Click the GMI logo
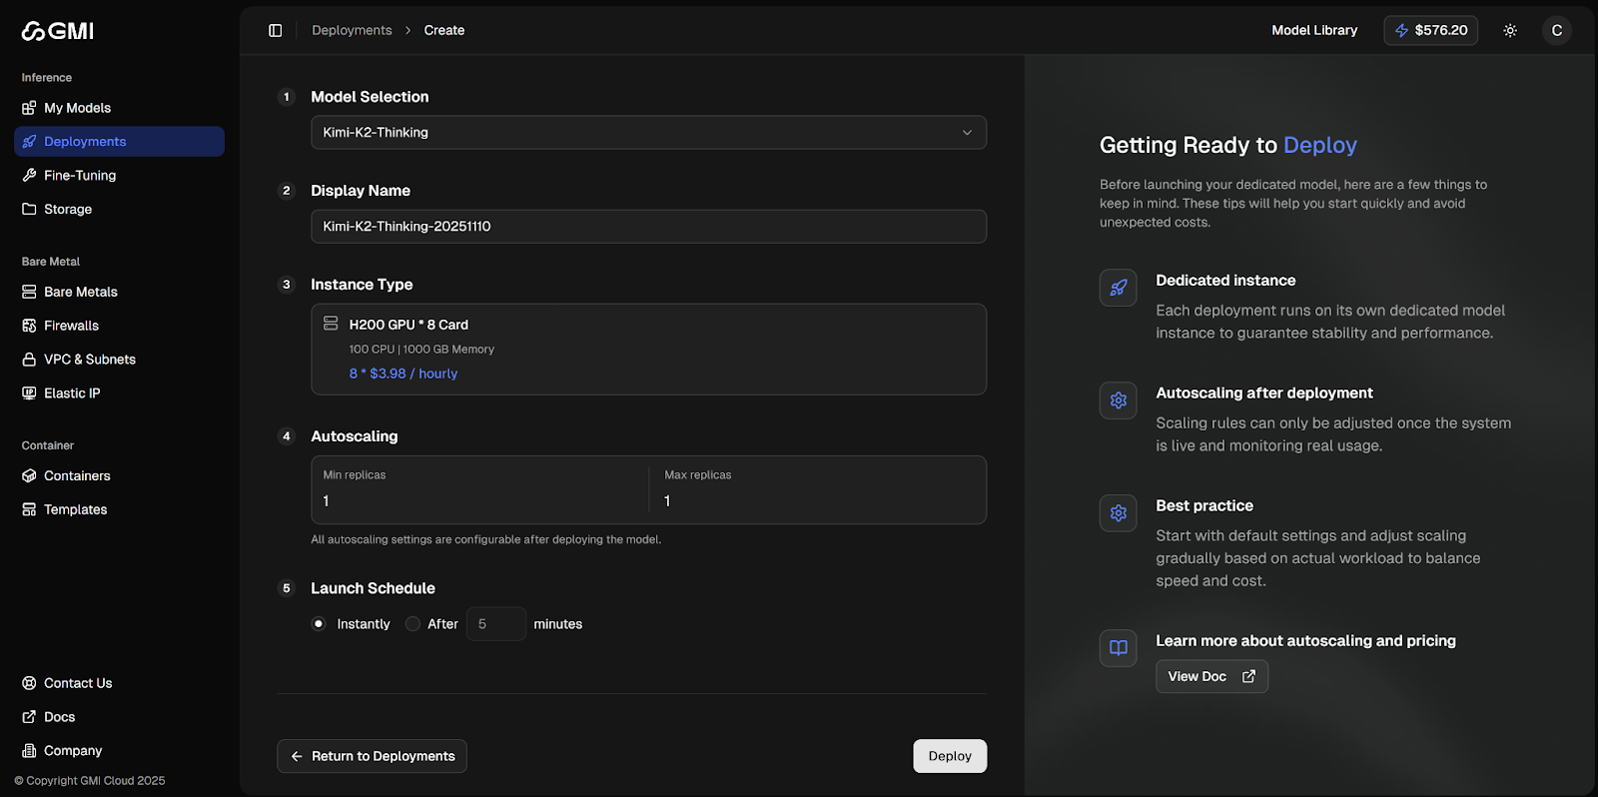Viewport: 1598px width, 797px height. [58, 31]
